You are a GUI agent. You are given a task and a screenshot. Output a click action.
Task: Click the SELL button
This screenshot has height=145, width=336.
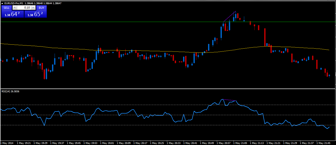click(x=7, y=8)
